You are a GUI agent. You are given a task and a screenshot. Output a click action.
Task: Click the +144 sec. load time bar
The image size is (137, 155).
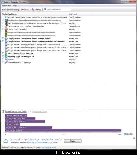point(63,130)
